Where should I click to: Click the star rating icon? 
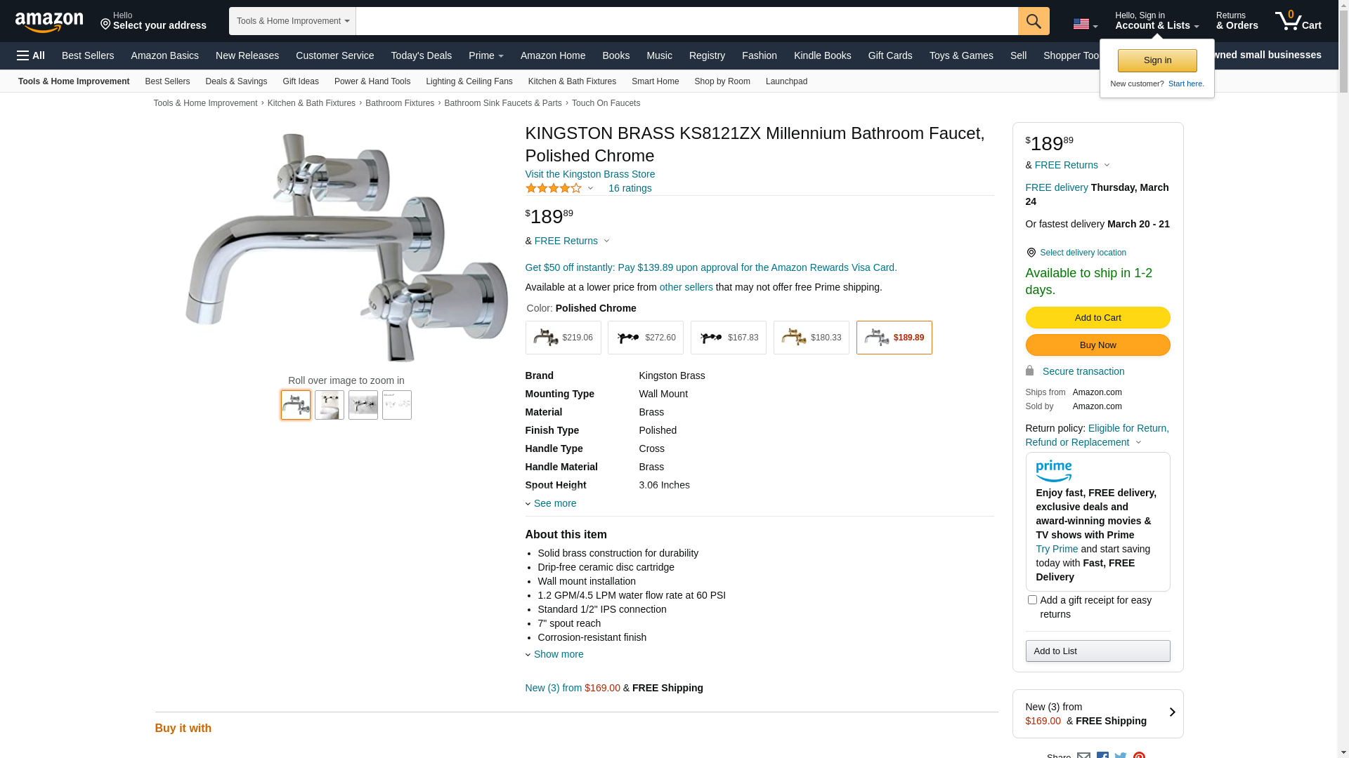point(554,188)
